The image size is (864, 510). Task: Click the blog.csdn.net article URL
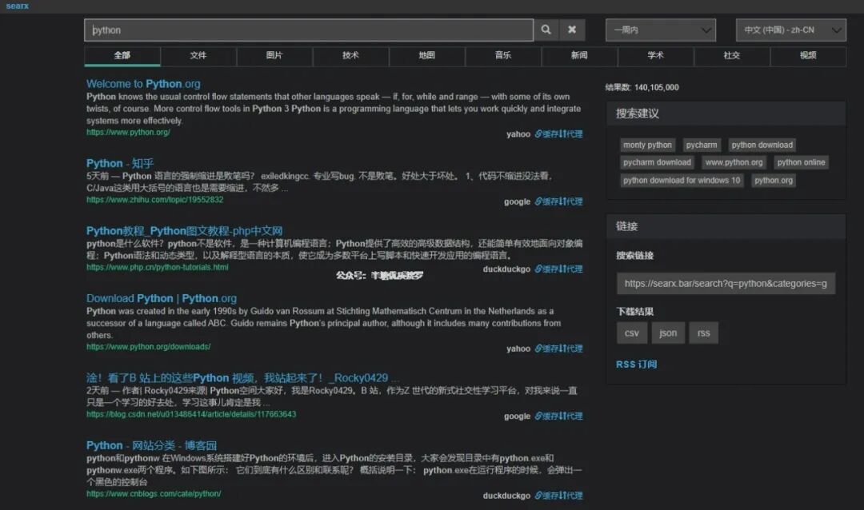191,414
